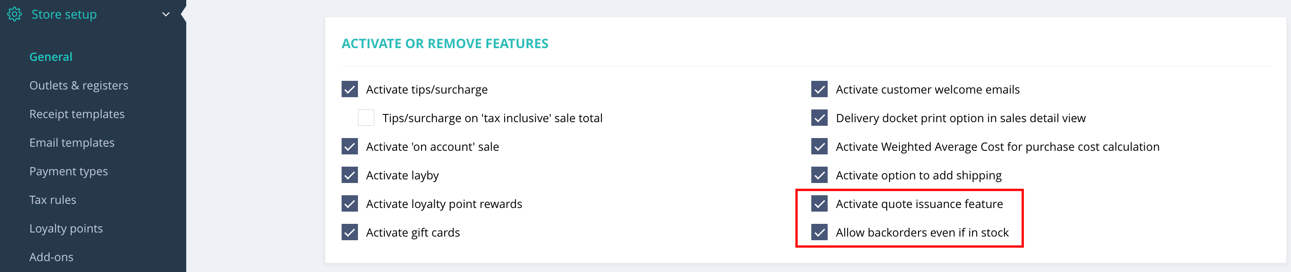The height and width of the screenshot is (272, 1291).
Task: Select Email templates in sidebar
Action: click(x=72, y=142)
